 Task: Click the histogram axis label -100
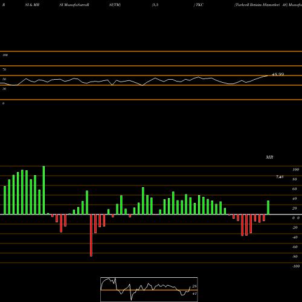296,266
